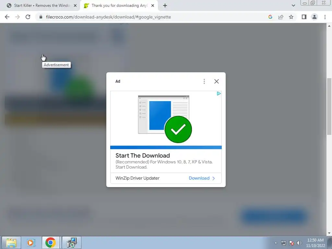Viewport: 332px width, 249px height.
Task: Show hidden tray icons arrow
Action: pyautogui.click(x=276, y=243)
